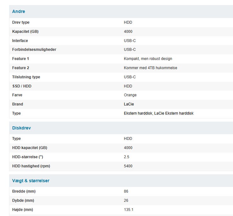233x216 pixels.
Task: Select the Interface USB-C value
Action: click(130, 41)
